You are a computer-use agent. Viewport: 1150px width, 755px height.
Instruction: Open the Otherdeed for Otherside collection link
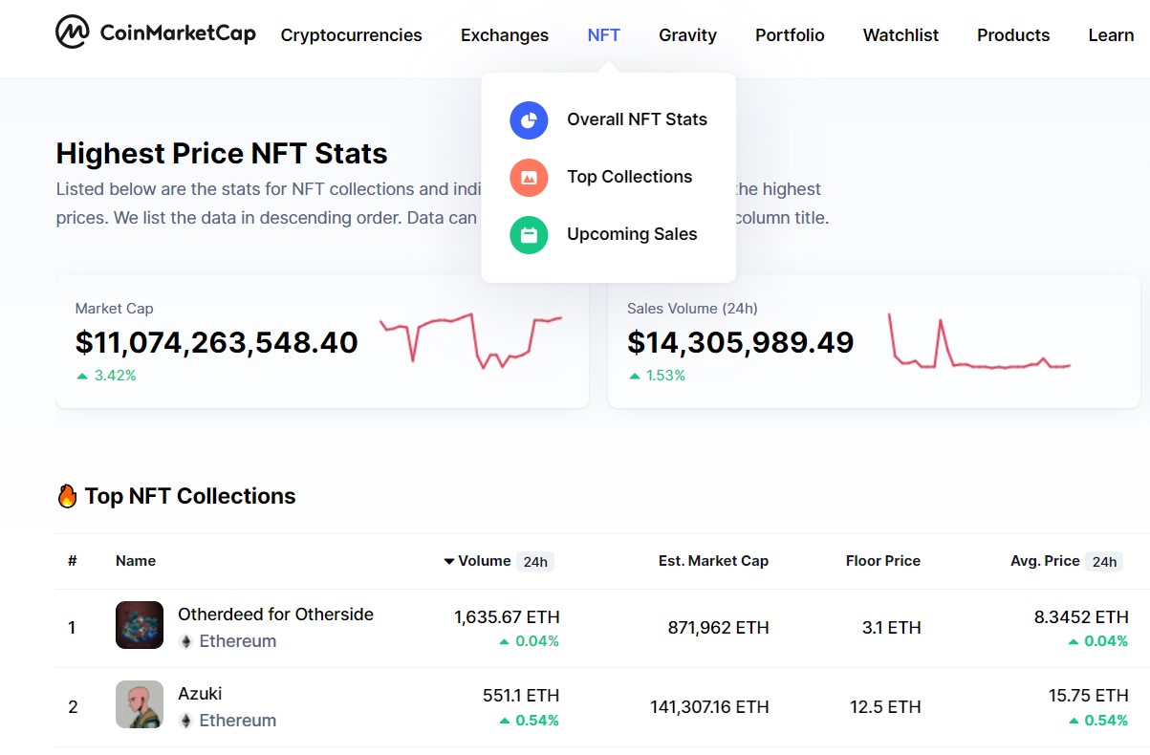click(x=275, y=615)
